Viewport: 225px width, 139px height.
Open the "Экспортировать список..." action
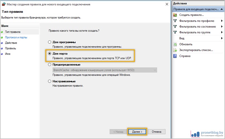[196, 50]
